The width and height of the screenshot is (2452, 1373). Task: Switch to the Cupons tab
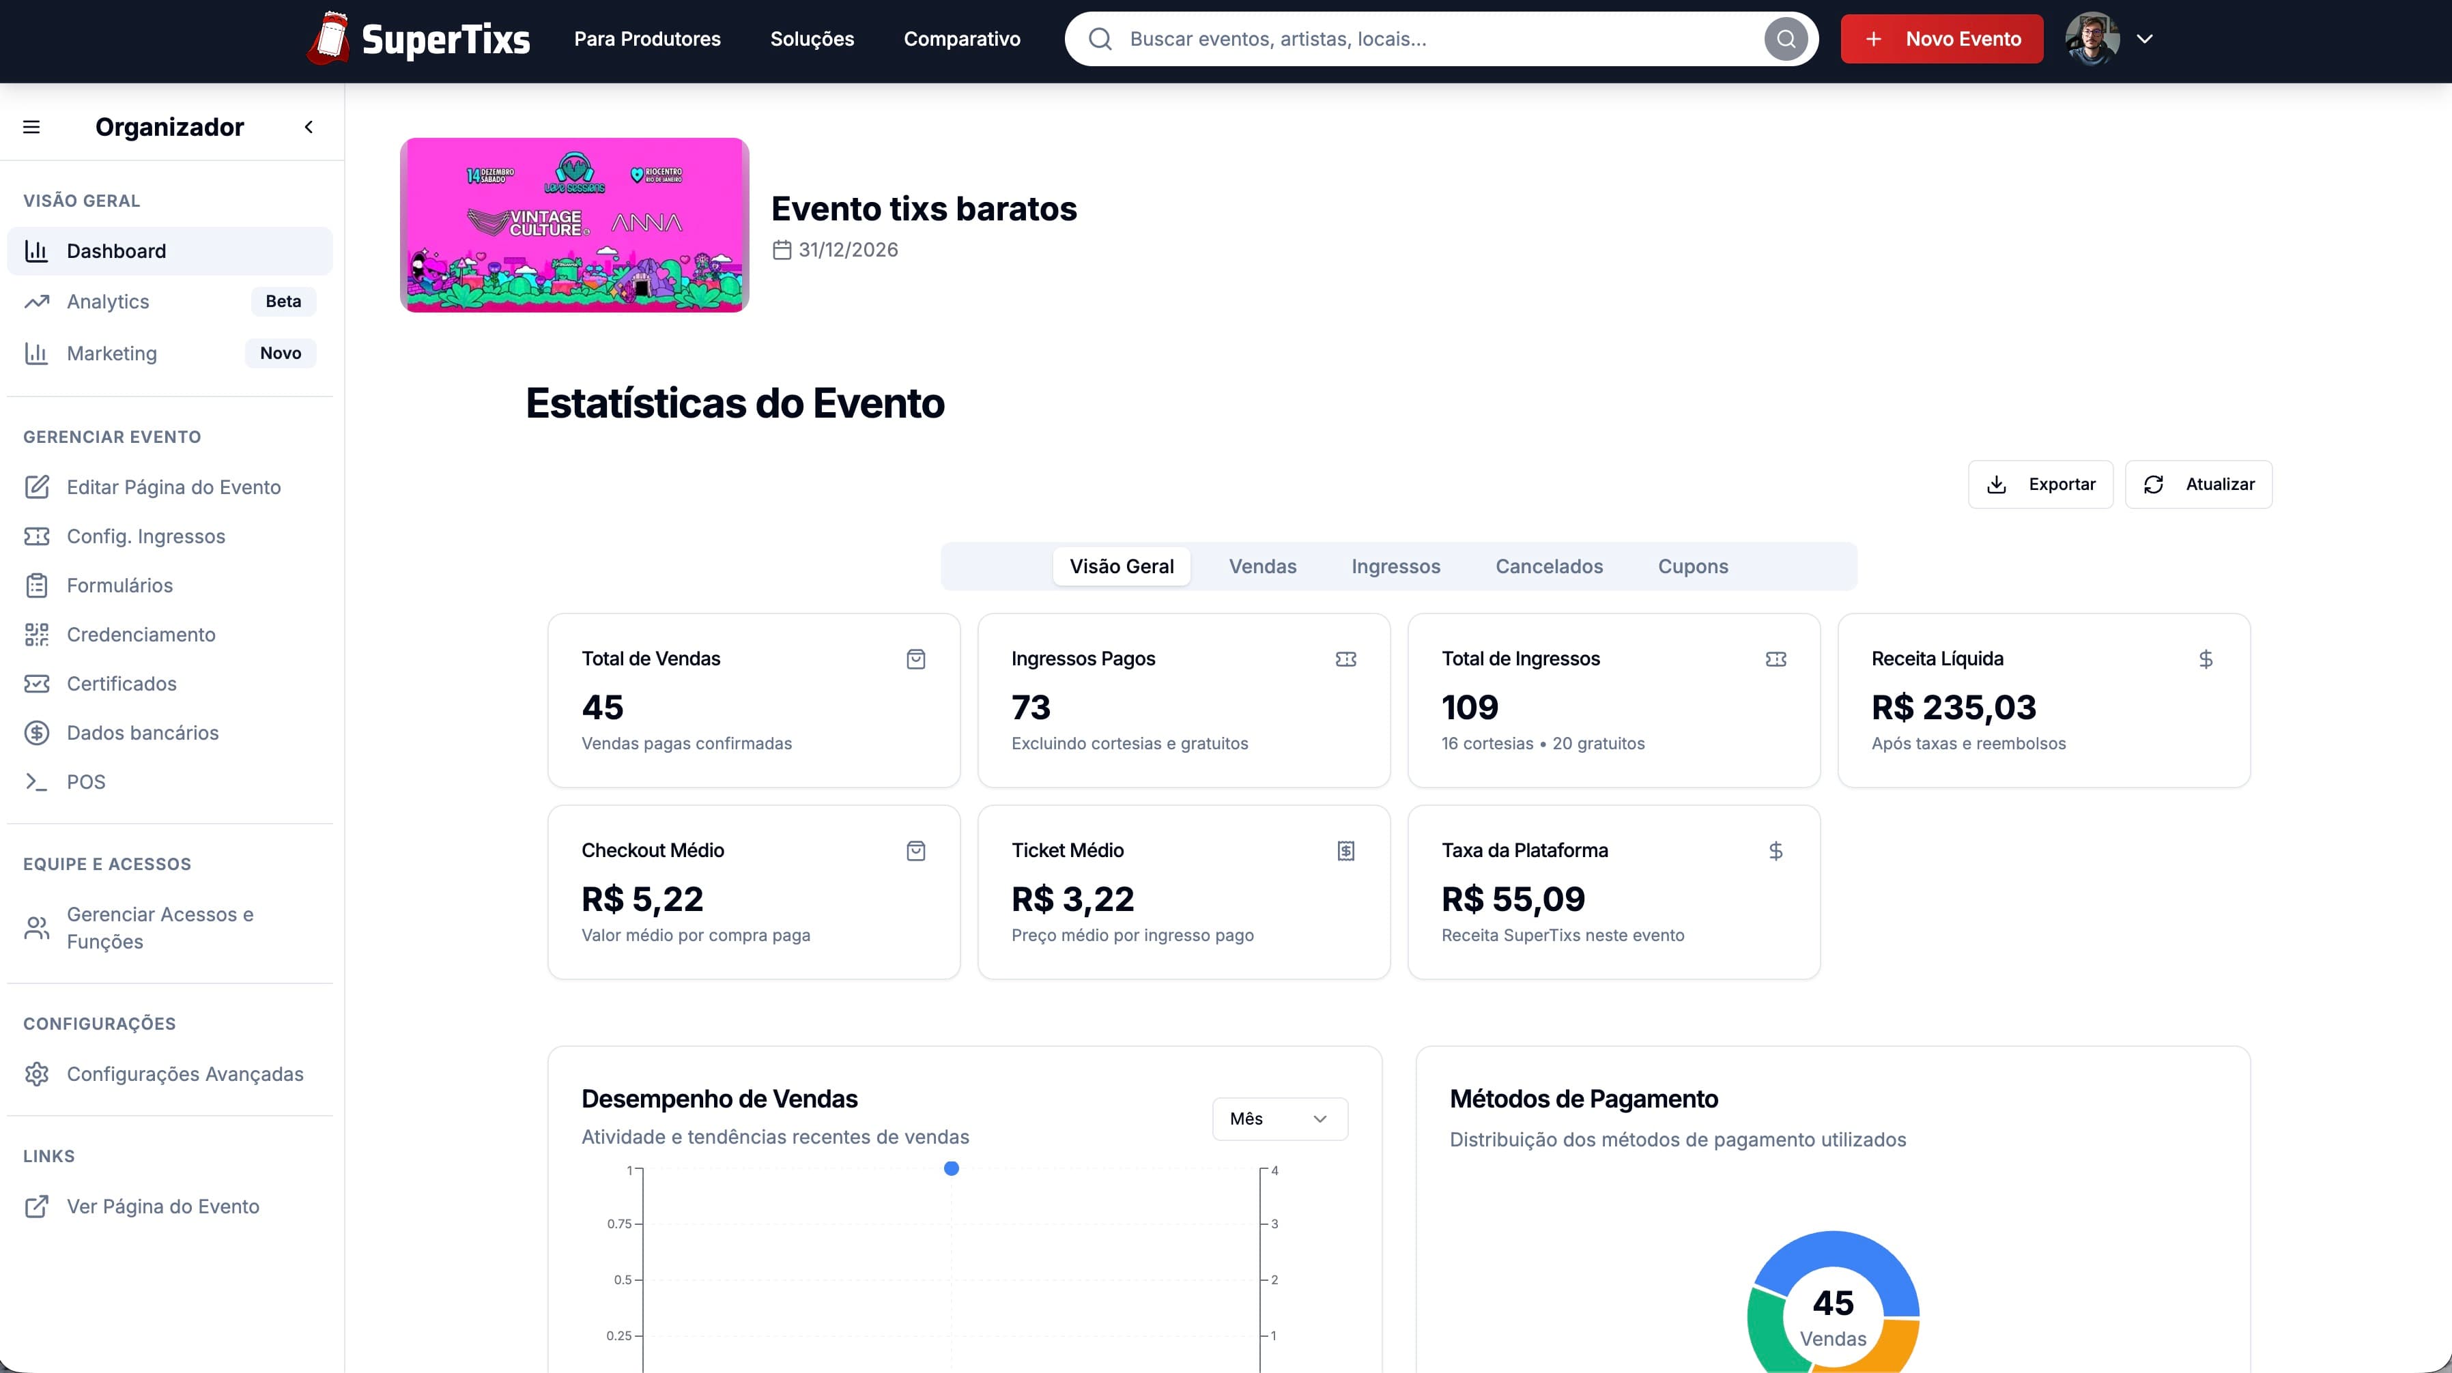click(1692, 566)
